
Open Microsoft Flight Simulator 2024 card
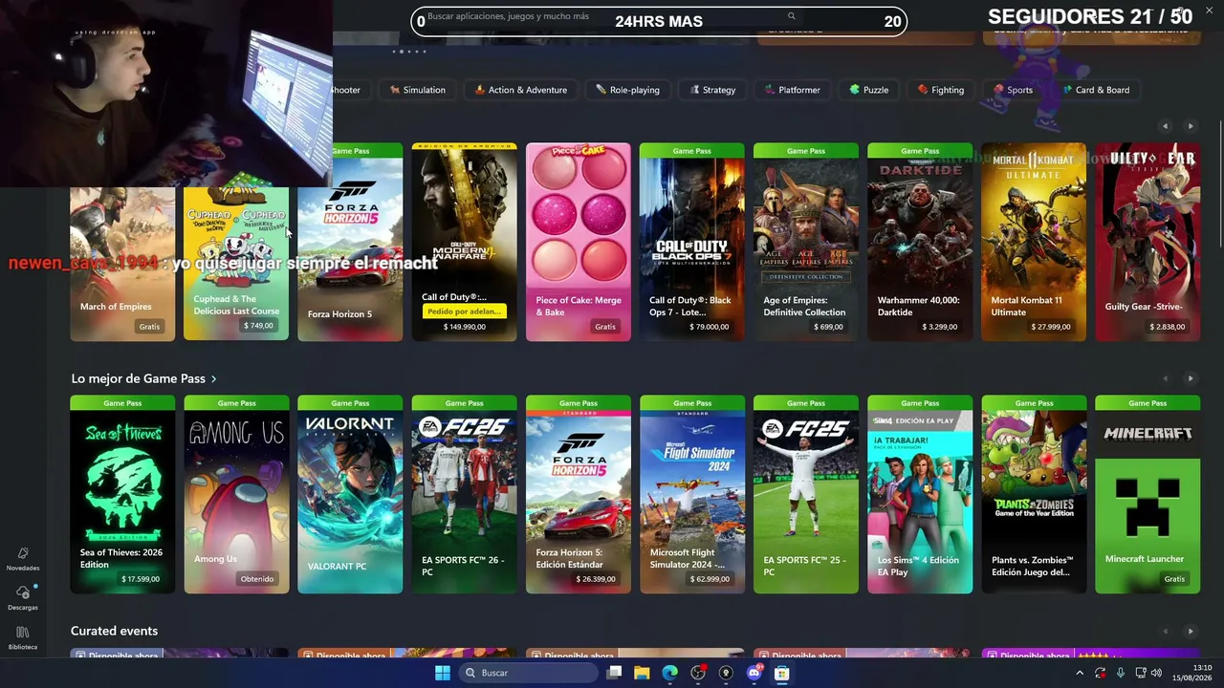[x=691, y=494]
